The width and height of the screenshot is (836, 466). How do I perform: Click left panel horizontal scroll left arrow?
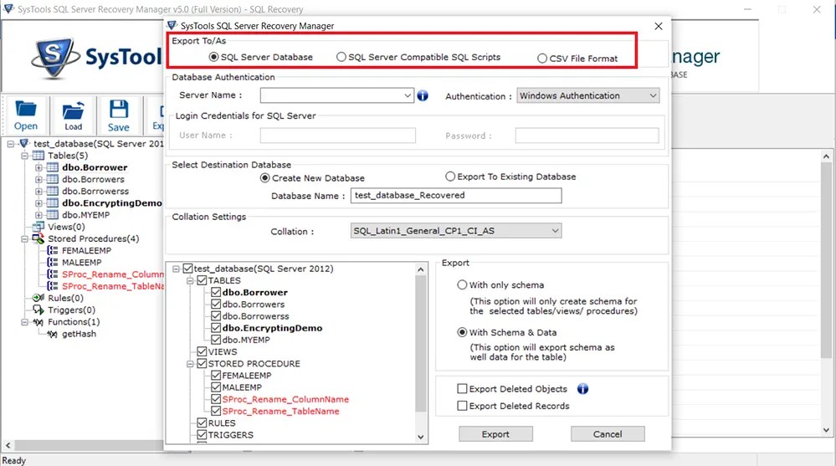pos(8,445)
